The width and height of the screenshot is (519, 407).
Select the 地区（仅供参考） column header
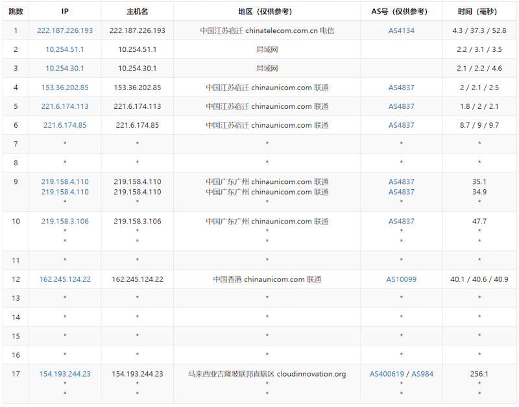267,12
